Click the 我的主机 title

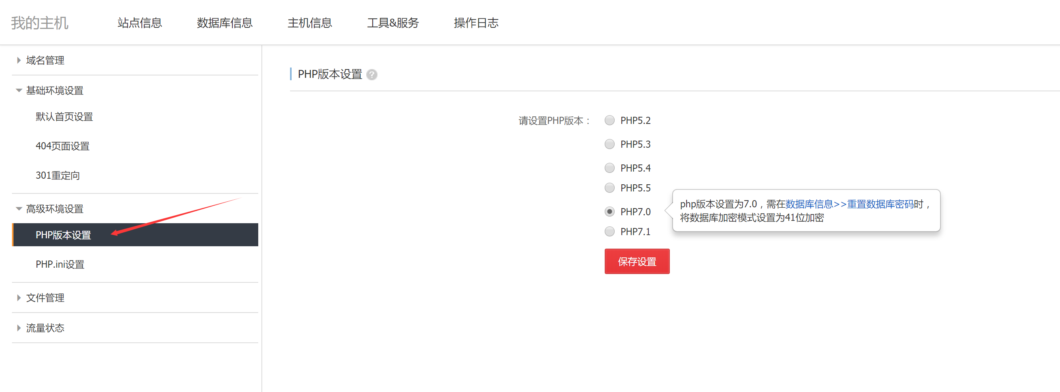[x=39, y=23]
